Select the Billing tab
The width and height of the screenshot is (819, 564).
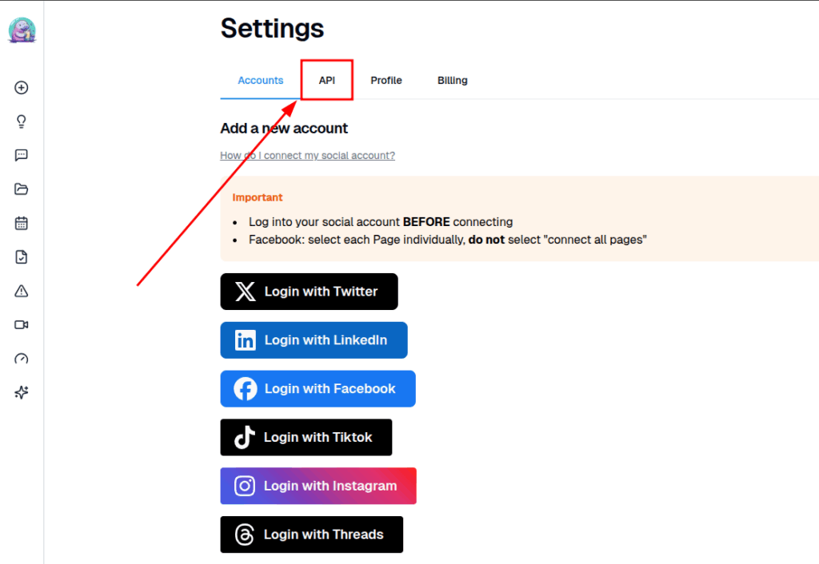coord(453,81)
